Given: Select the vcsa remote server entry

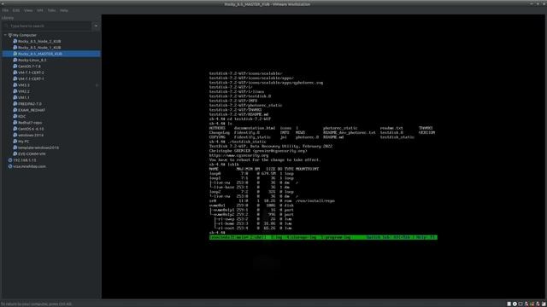Looking at the screenshot, I should (x=29, y=166).
